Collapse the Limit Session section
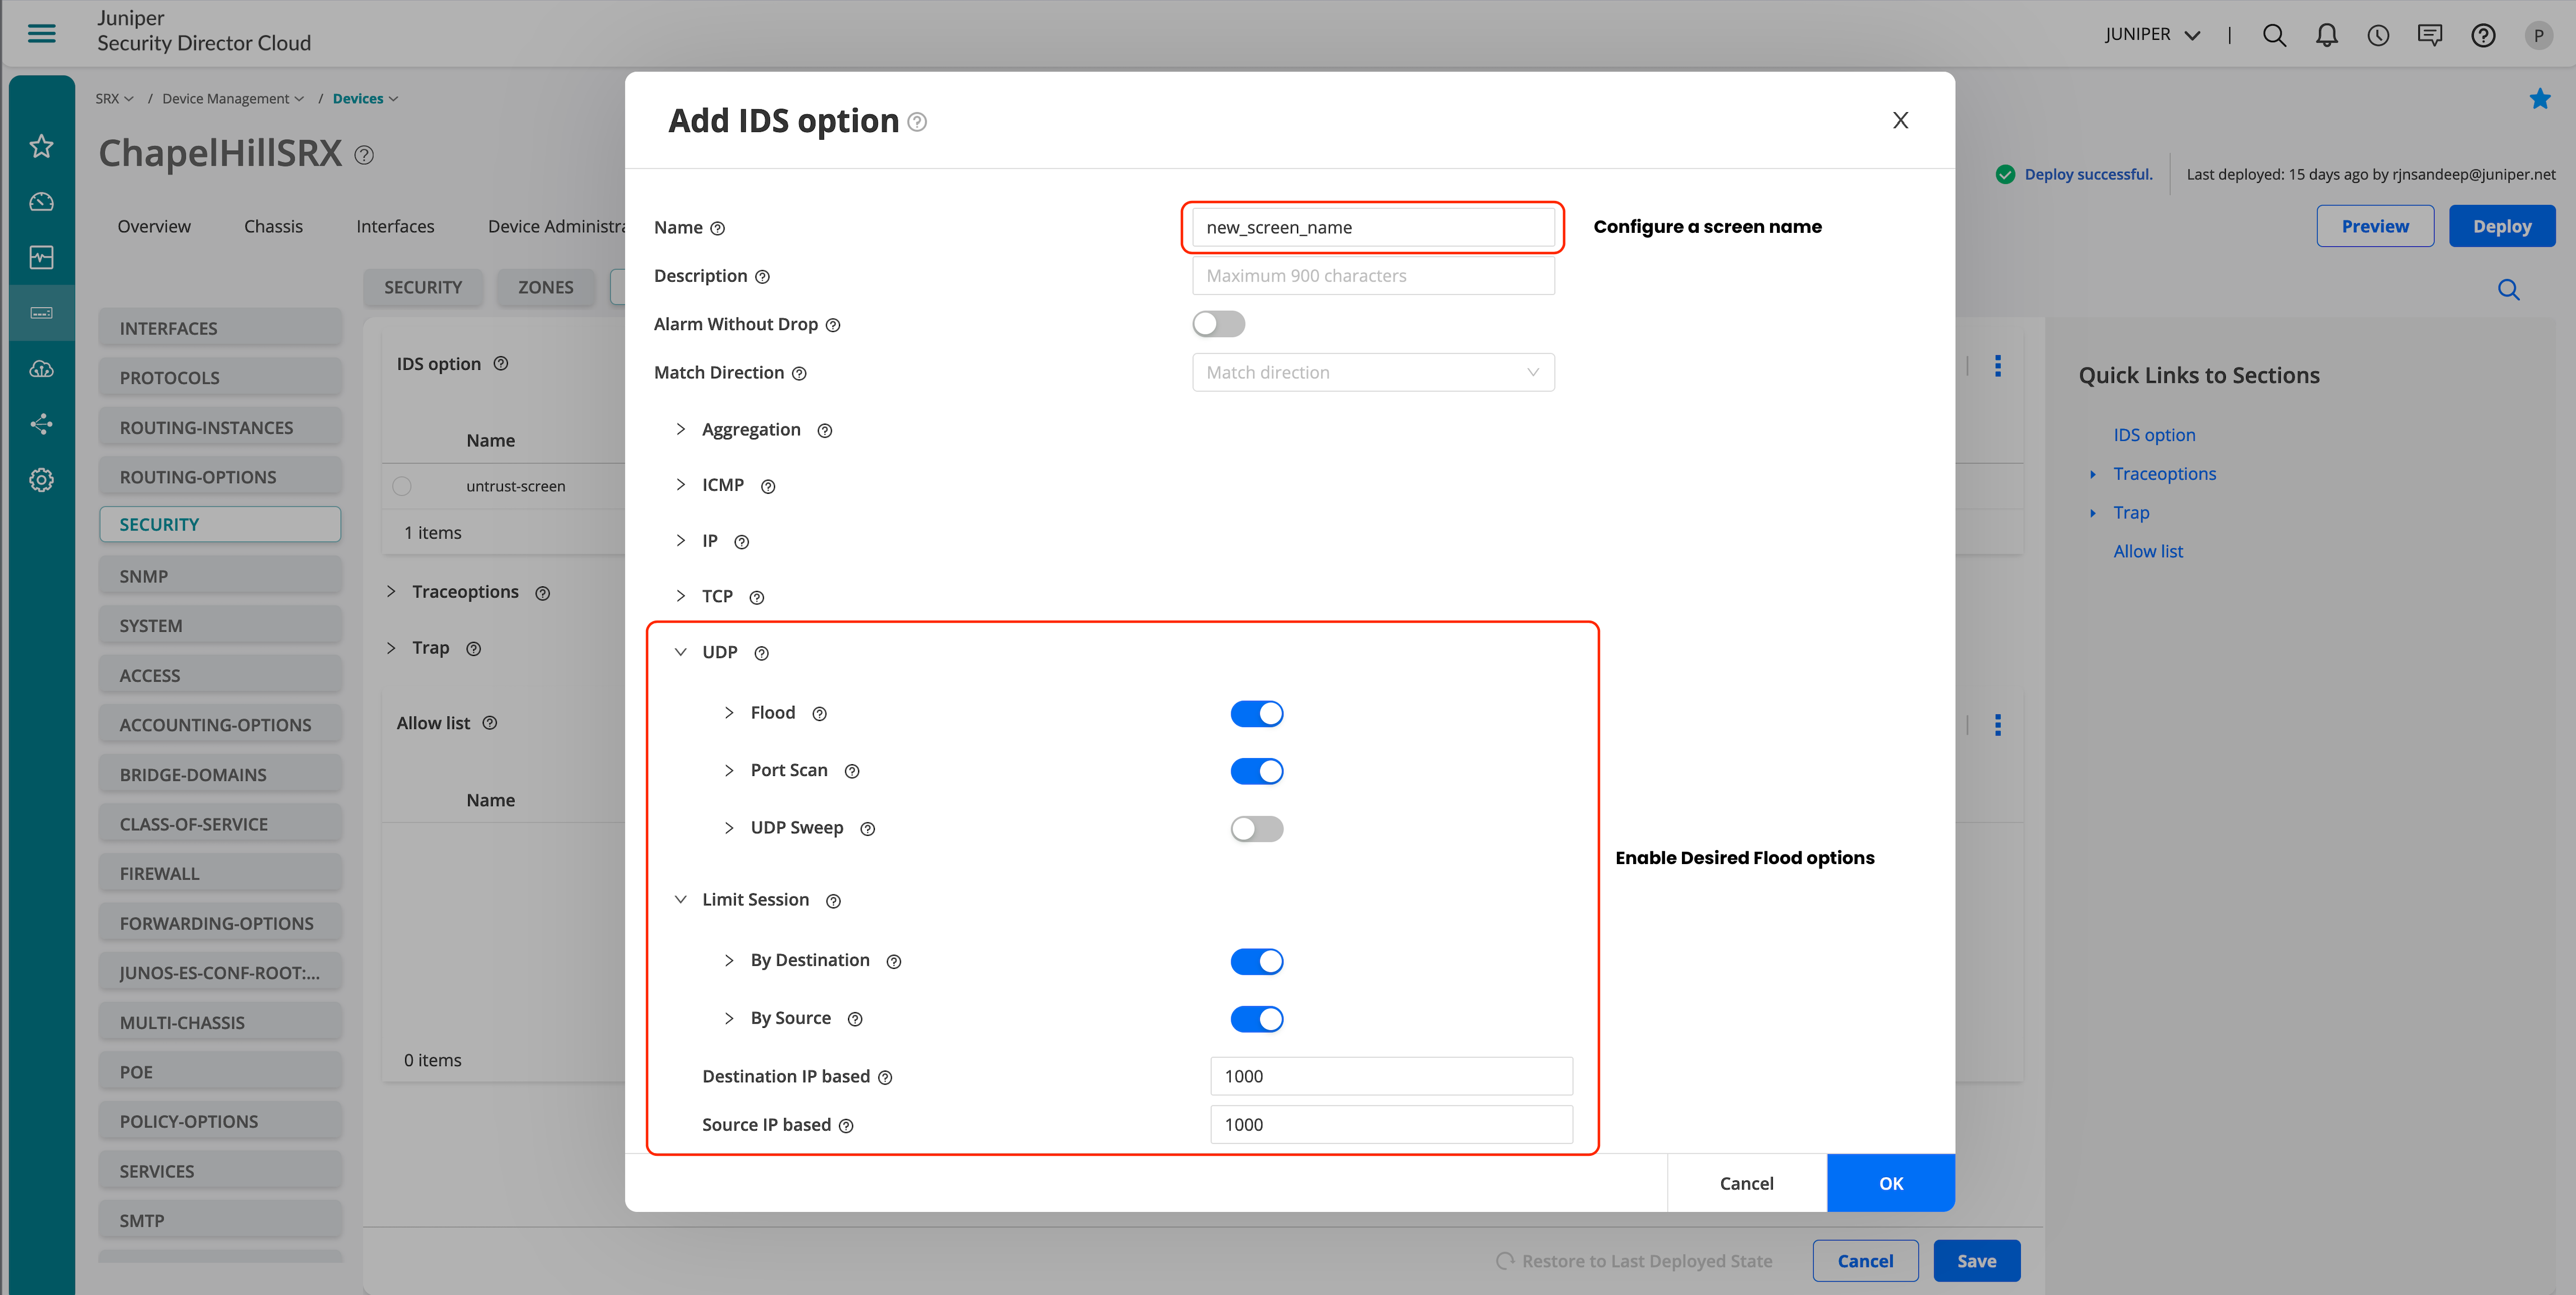 tap(681, 899)
